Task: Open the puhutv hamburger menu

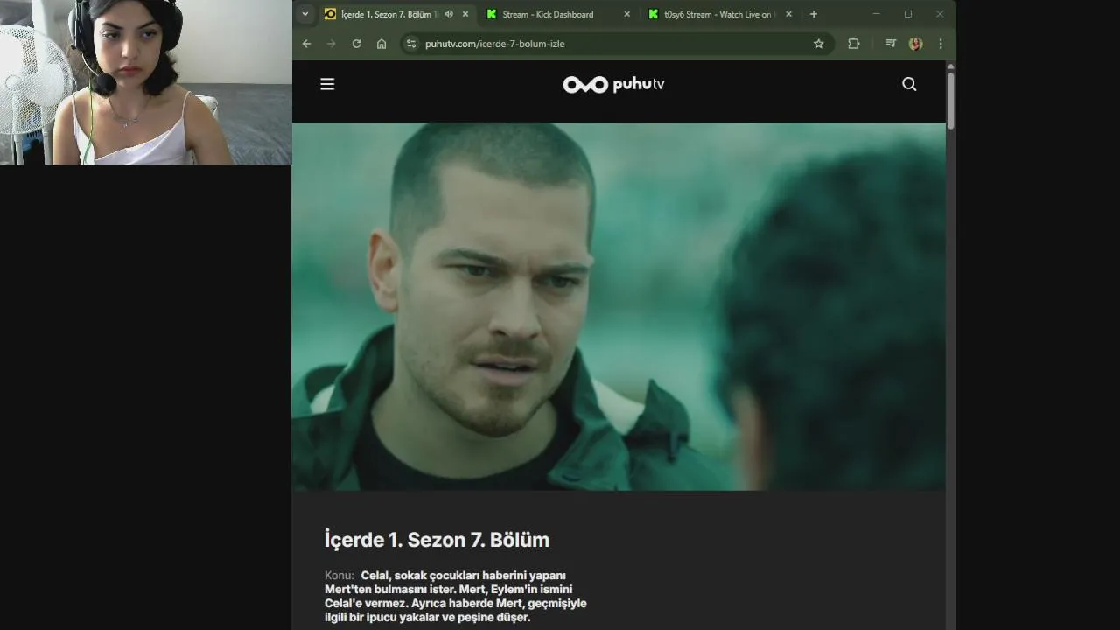Action: click(327, 84)
